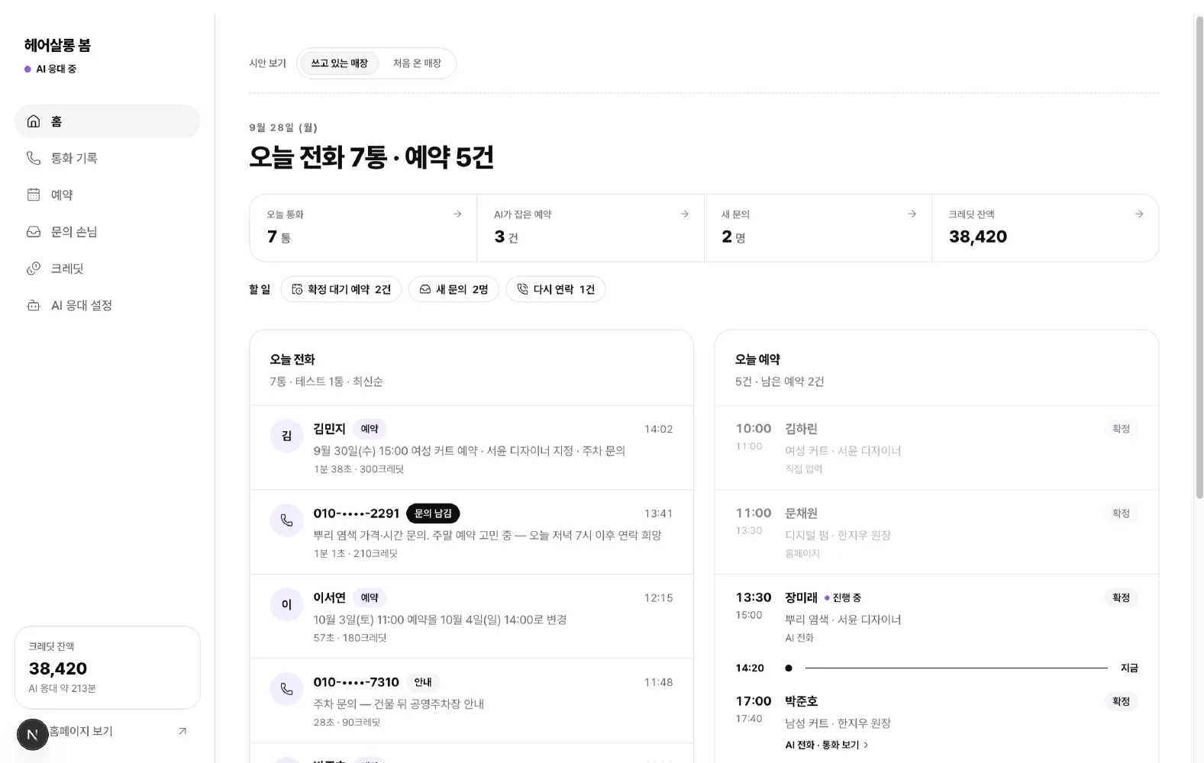Go to 예약 in the sidebar

tap(108, 195)
